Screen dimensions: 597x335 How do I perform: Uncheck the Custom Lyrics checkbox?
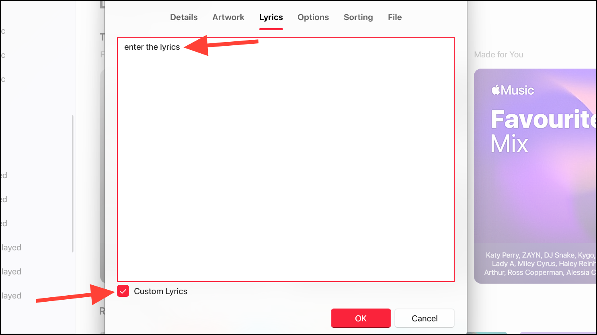pyautogui.click(x=123, y=291)
